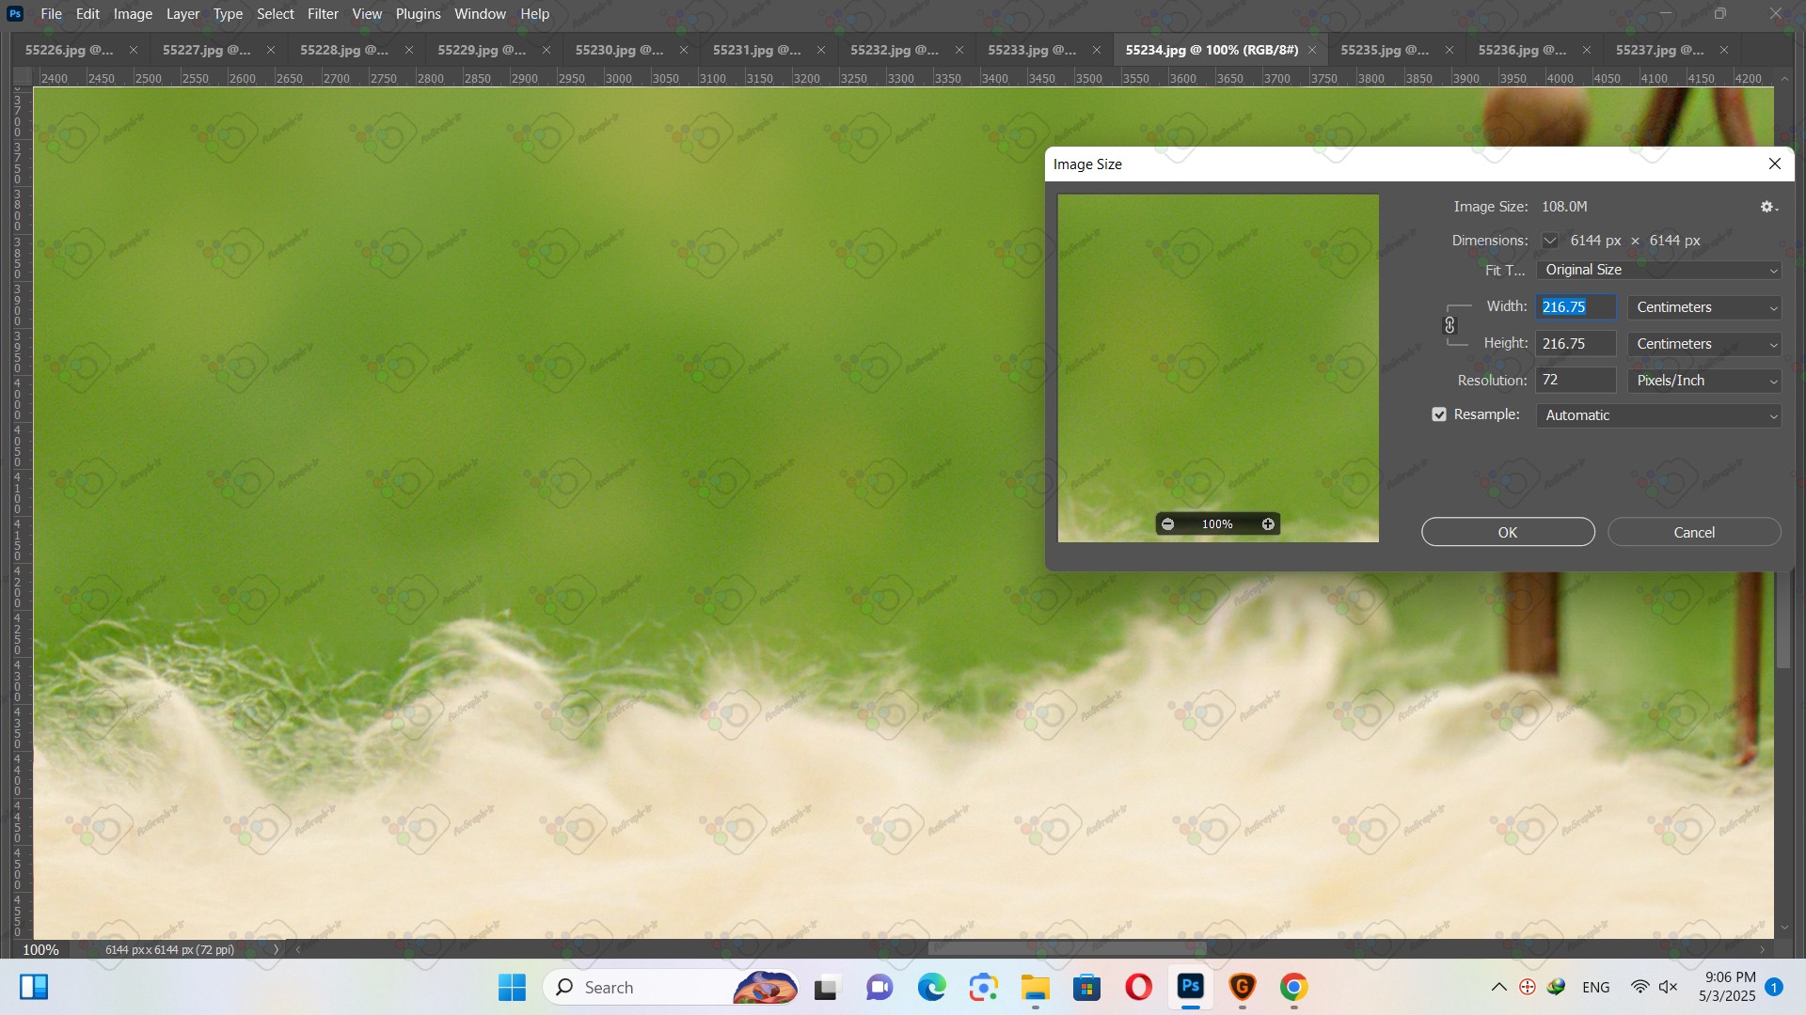Screen dimensions: 1806x1015
Task: Open the Select menu
Action: coord(276,14)
